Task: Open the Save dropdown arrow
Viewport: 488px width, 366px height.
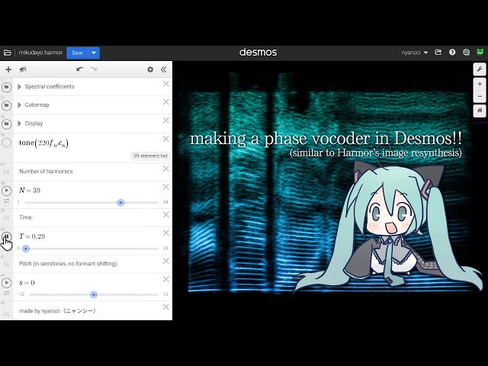Action: [94, 53]
